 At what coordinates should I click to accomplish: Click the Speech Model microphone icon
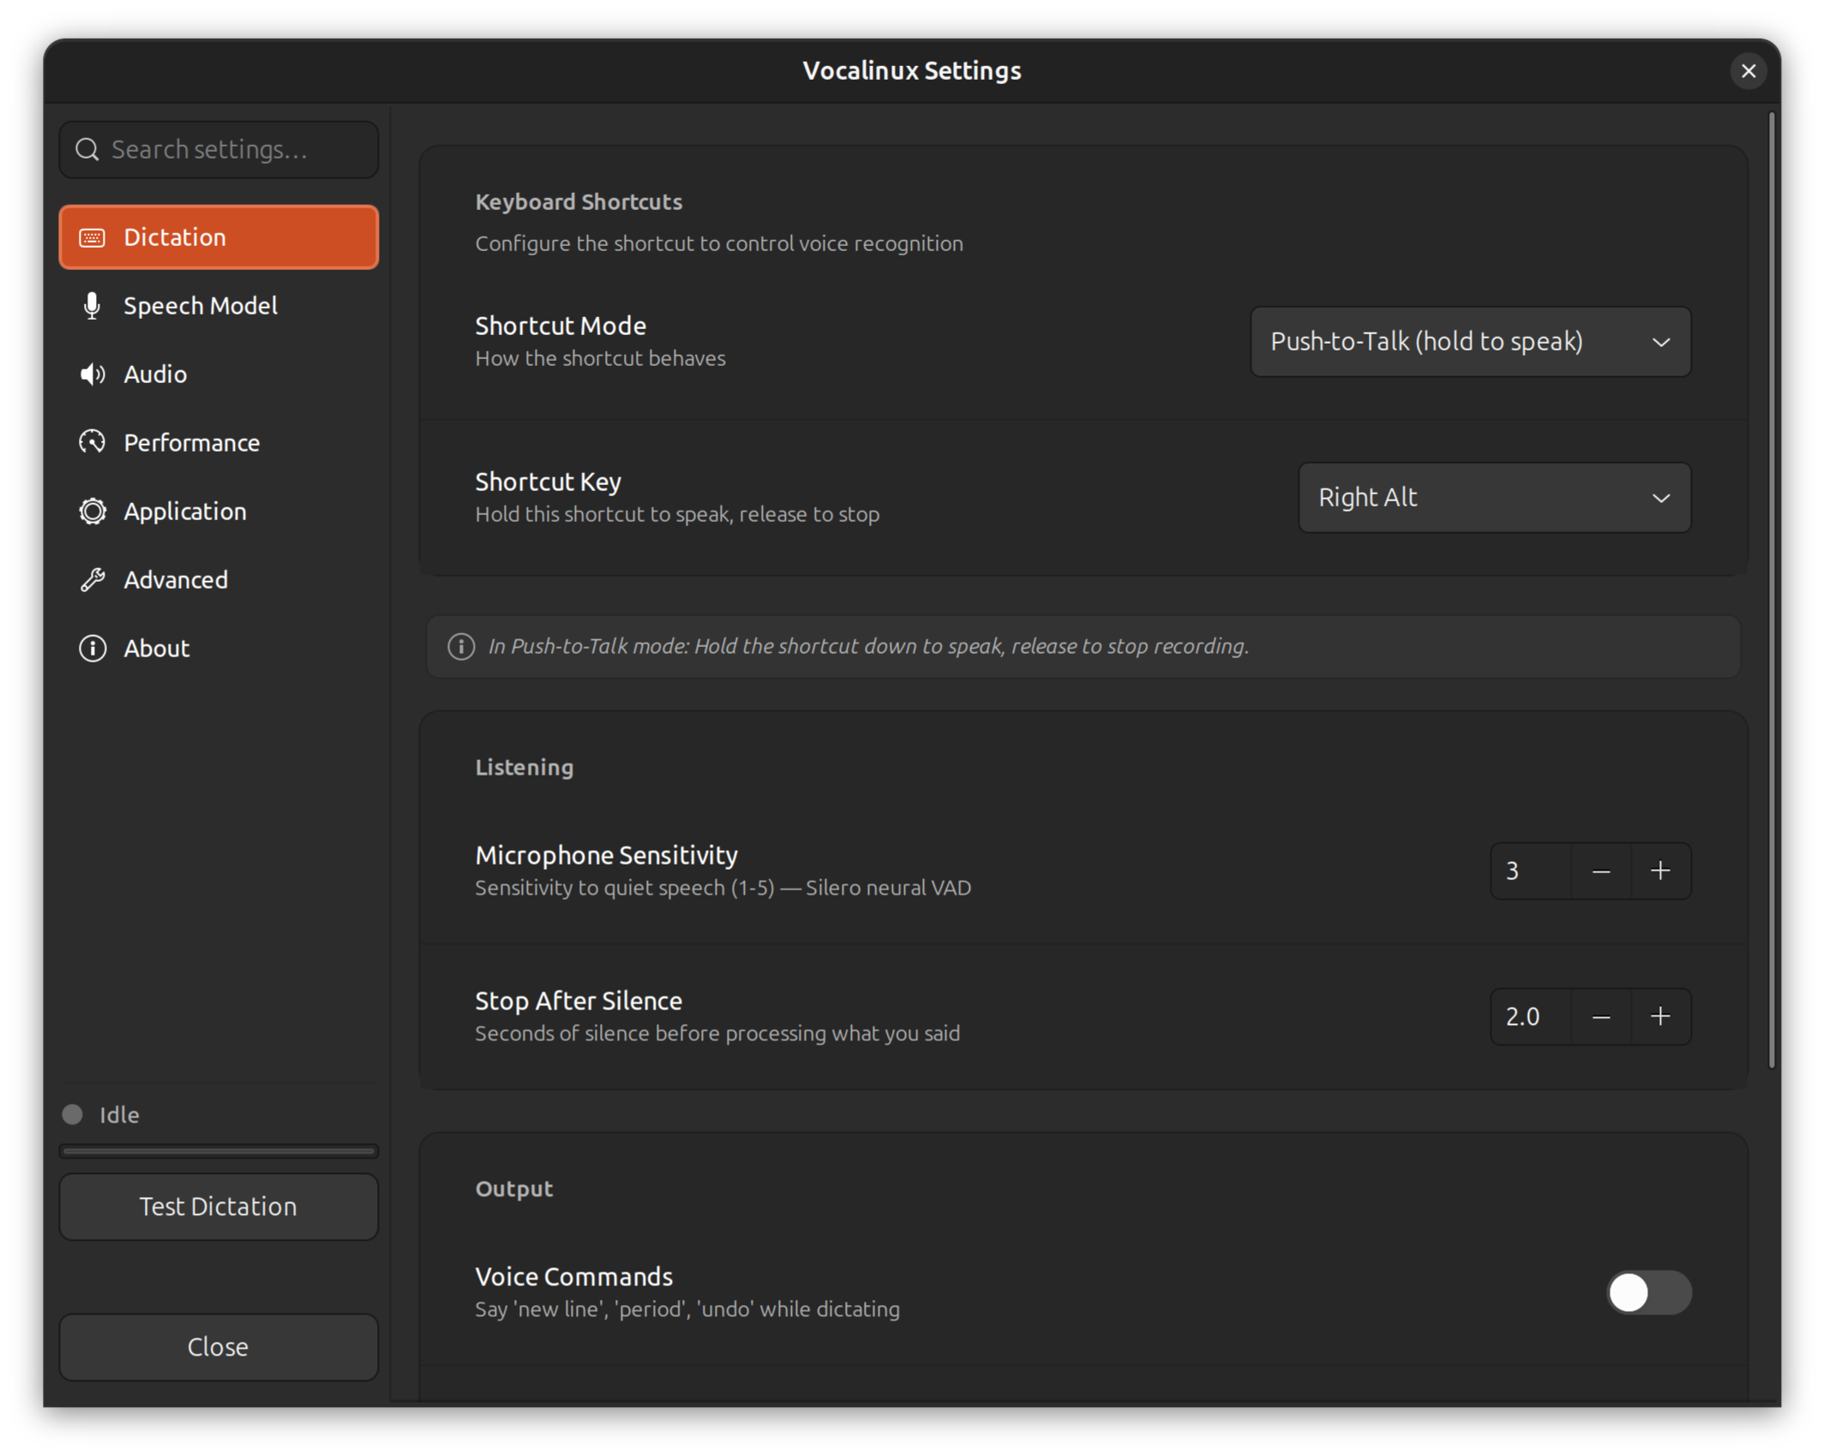point(92,306)
